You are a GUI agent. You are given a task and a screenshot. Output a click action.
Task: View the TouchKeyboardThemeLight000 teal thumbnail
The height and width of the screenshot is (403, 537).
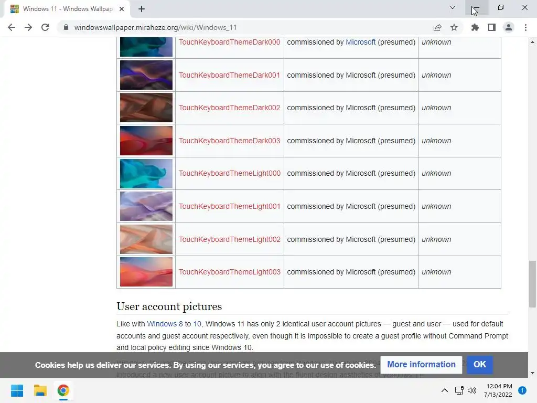[x=146, y=173]
